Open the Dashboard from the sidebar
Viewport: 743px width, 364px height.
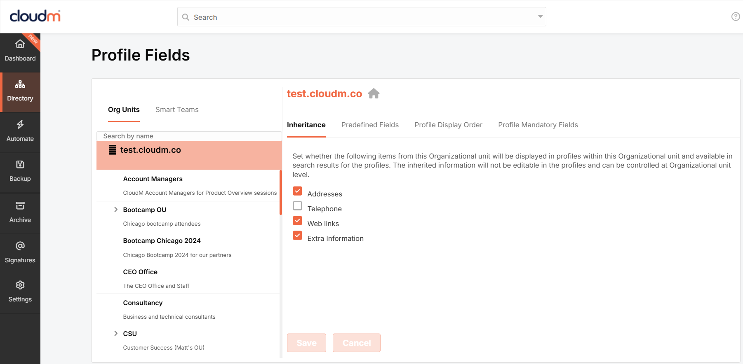click(20, 52)
